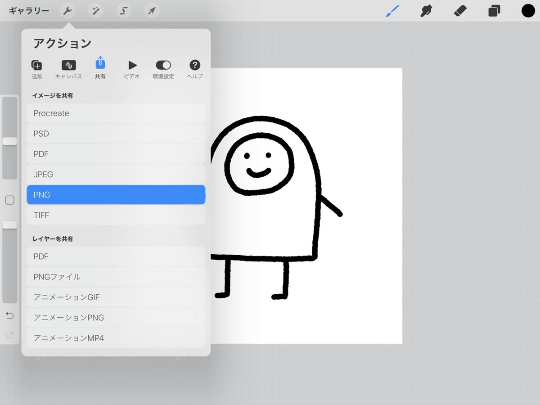Tap the square modify button on sidebar
The width and height of the screenshot is (540, 405).
click(x=9, y=200)
